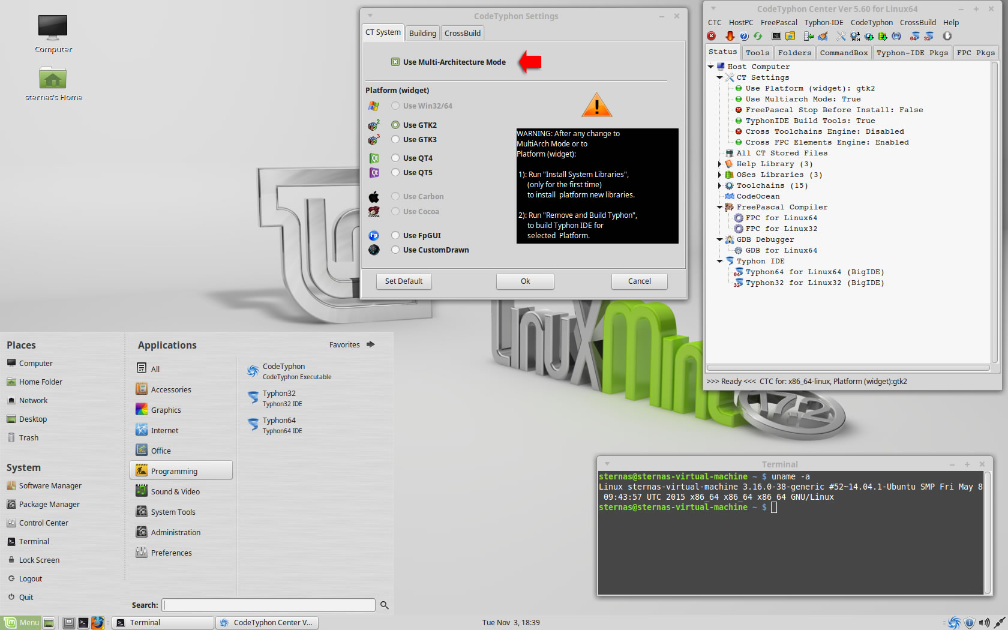This screenshot has width=1008, height=630.
Task: Click the folder icon in CodeTyphon Center toolbar
Action: tap(790, 36)
